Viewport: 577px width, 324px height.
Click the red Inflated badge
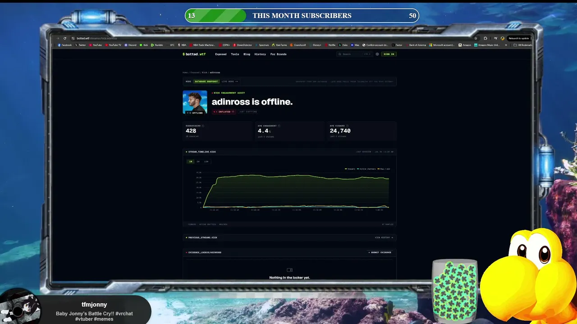coord(224,112)
